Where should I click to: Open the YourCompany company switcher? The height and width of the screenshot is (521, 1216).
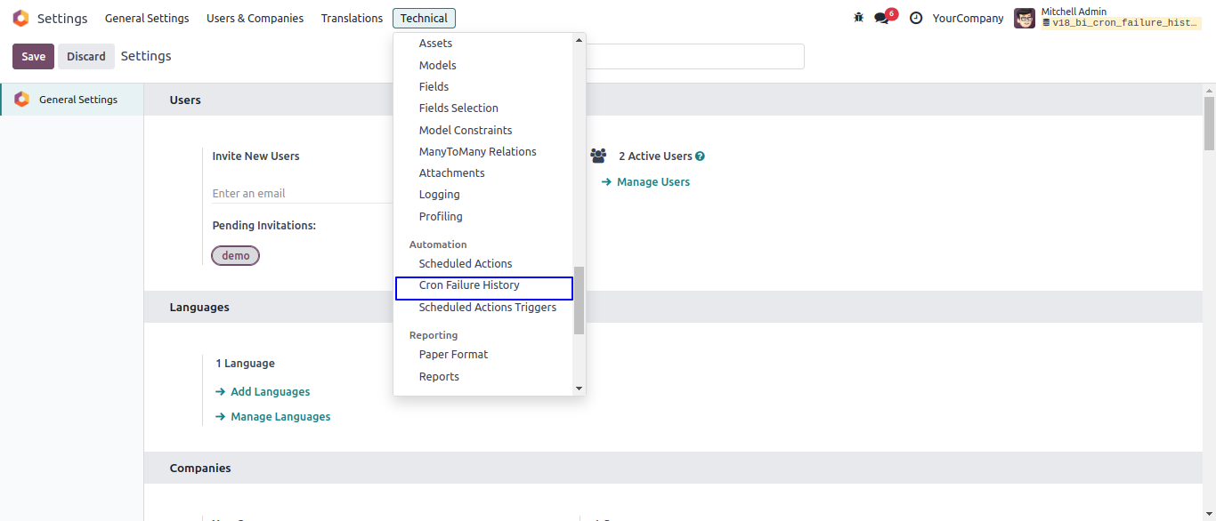(968, 19)
